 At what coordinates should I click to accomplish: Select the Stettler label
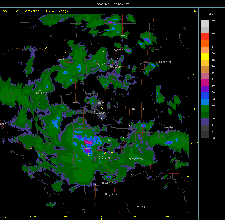pos(165,62)
